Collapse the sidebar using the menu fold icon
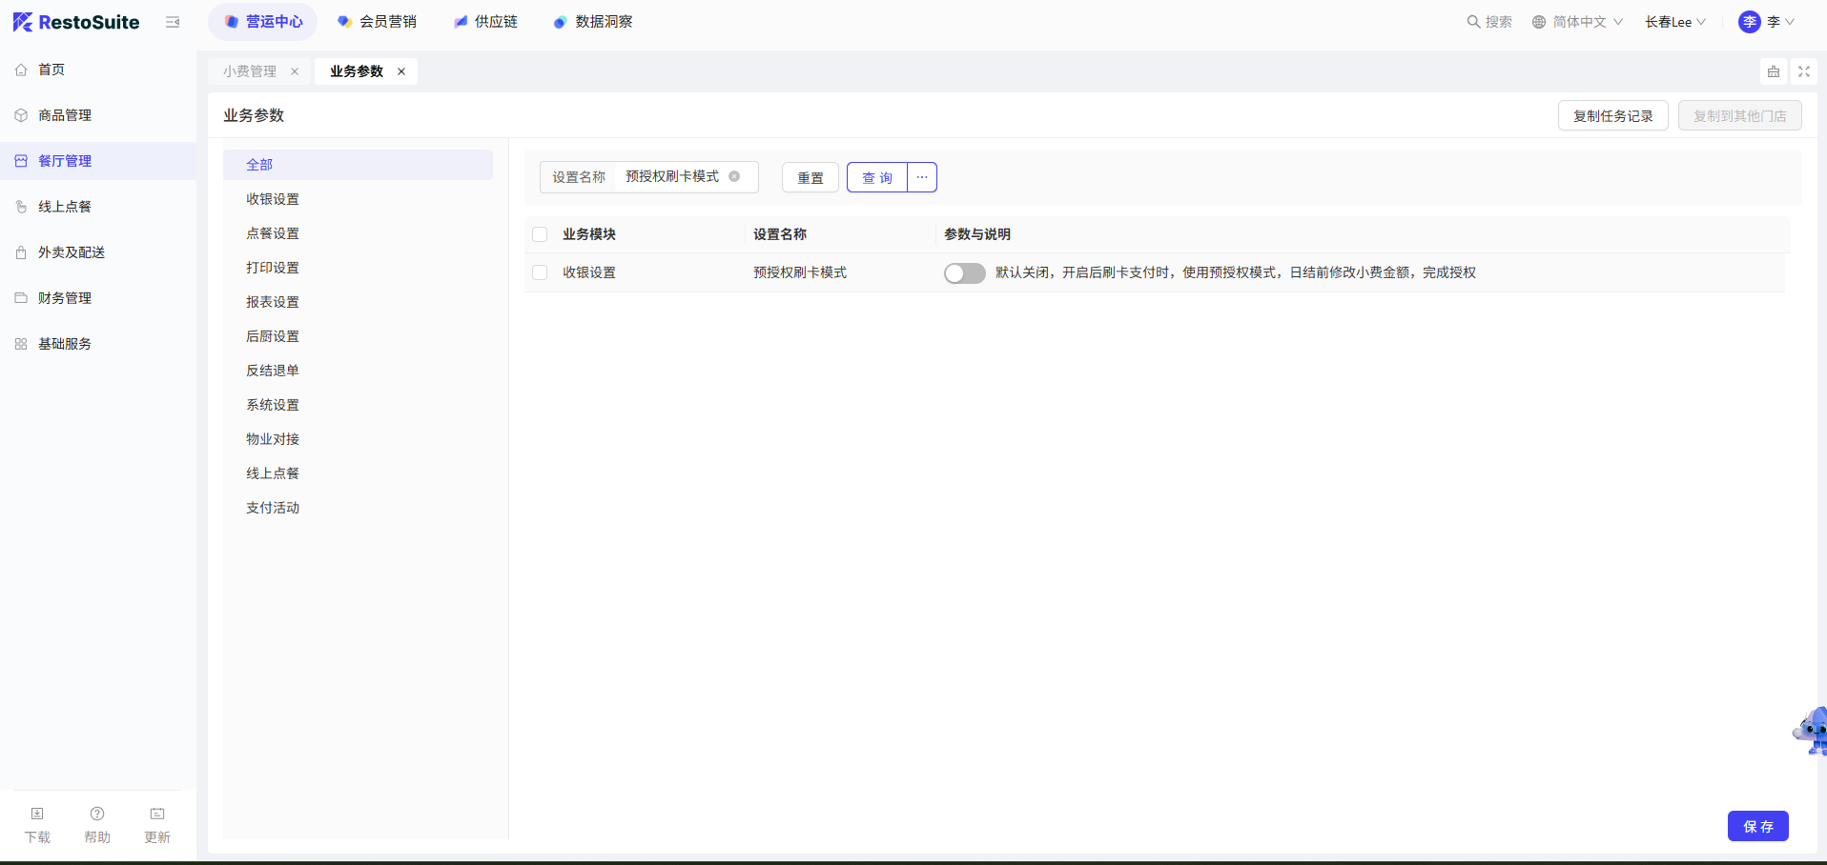 173,22
